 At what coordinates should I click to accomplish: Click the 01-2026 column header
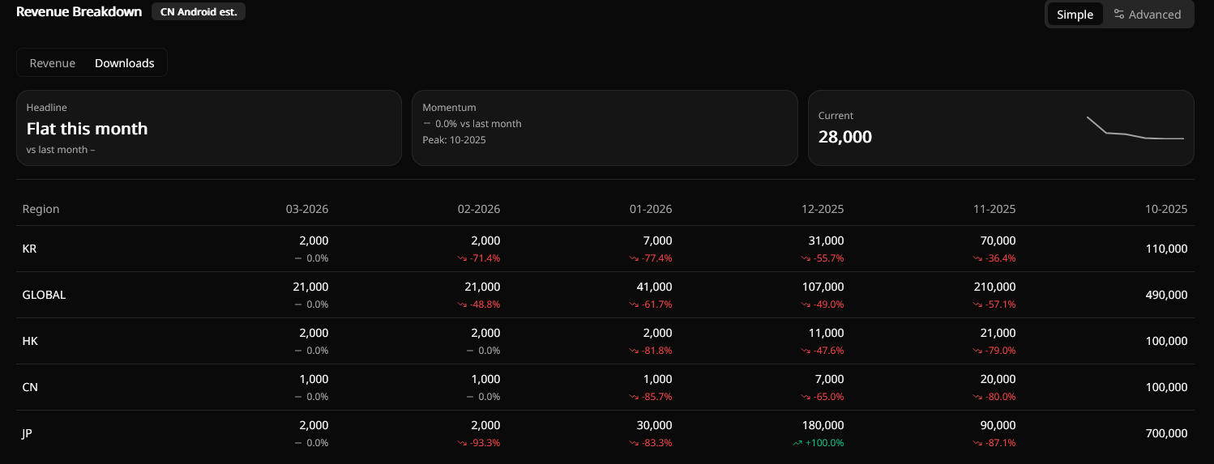coord(651,209)
